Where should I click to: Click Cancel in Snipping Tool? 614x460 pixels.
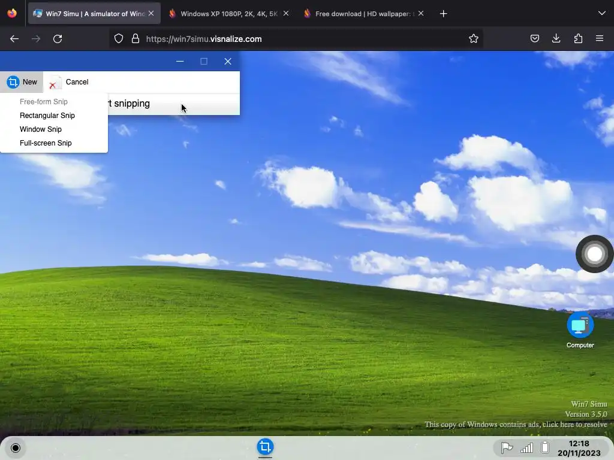[x=69, y=82]
